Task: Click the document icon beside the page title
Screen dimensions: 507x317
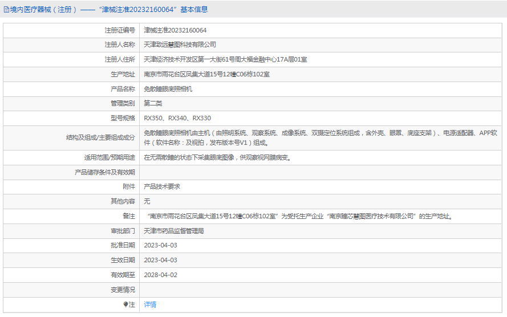Action: (6, 10)
